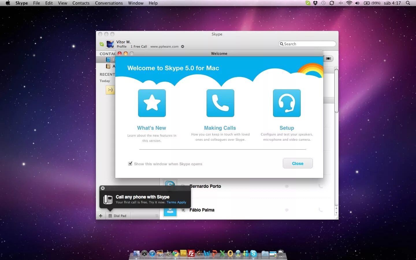The image size is (416, 260).
Task: Click the sync arrows menu bar icon
Action: click(x=332, y=3)
